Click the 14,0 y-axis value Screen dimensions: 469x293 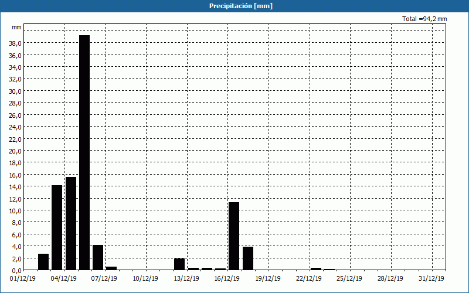[x=15, y=187]
